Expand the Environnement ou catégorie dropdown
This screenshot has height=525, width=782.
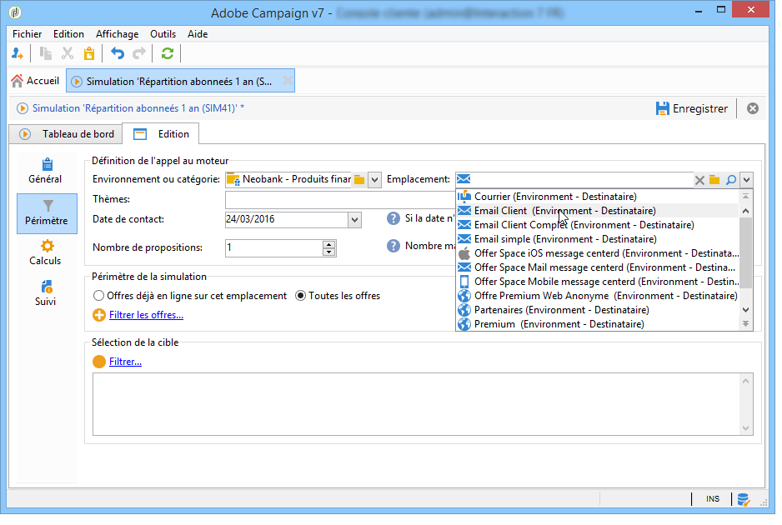pos(374,179)
